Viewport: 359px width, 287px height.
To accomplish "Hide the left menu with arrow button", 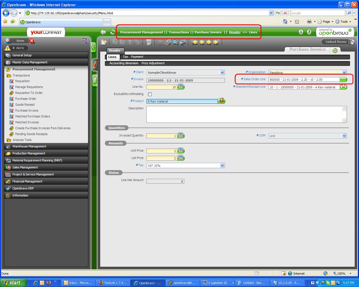I will (x=94, y=47).
